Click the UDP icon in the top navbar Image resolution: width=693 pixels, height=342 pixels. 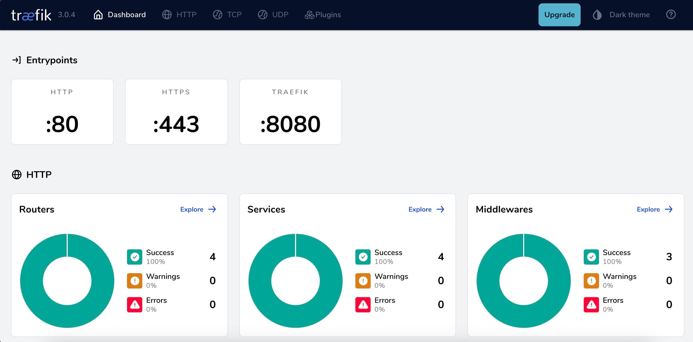tap(262, 14)
